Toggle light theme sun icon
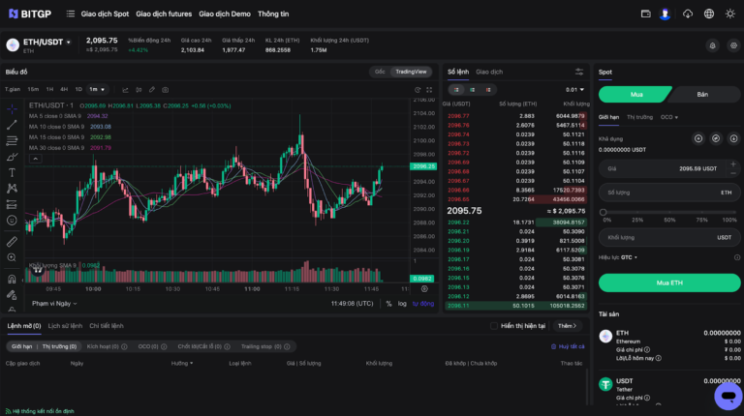 (729, 14)
